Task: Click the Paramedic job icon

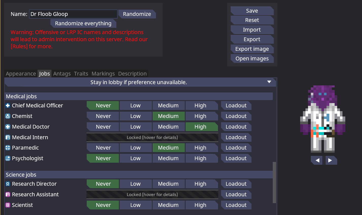Action: [x=8, y=148]
